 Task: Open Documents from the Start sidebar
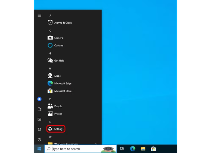point(40,109)
